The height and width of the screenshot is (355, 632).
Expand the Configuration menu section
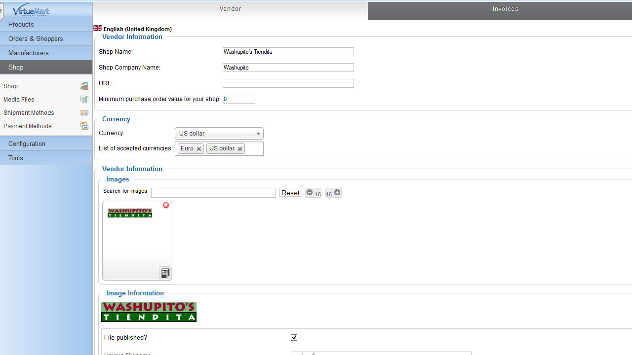[x=46, y=143]
